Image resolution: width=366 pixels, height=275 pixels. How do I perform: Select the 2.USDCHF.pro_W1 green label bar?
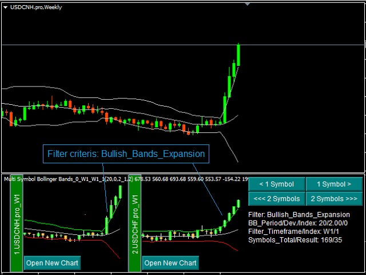tap(135, 223)
